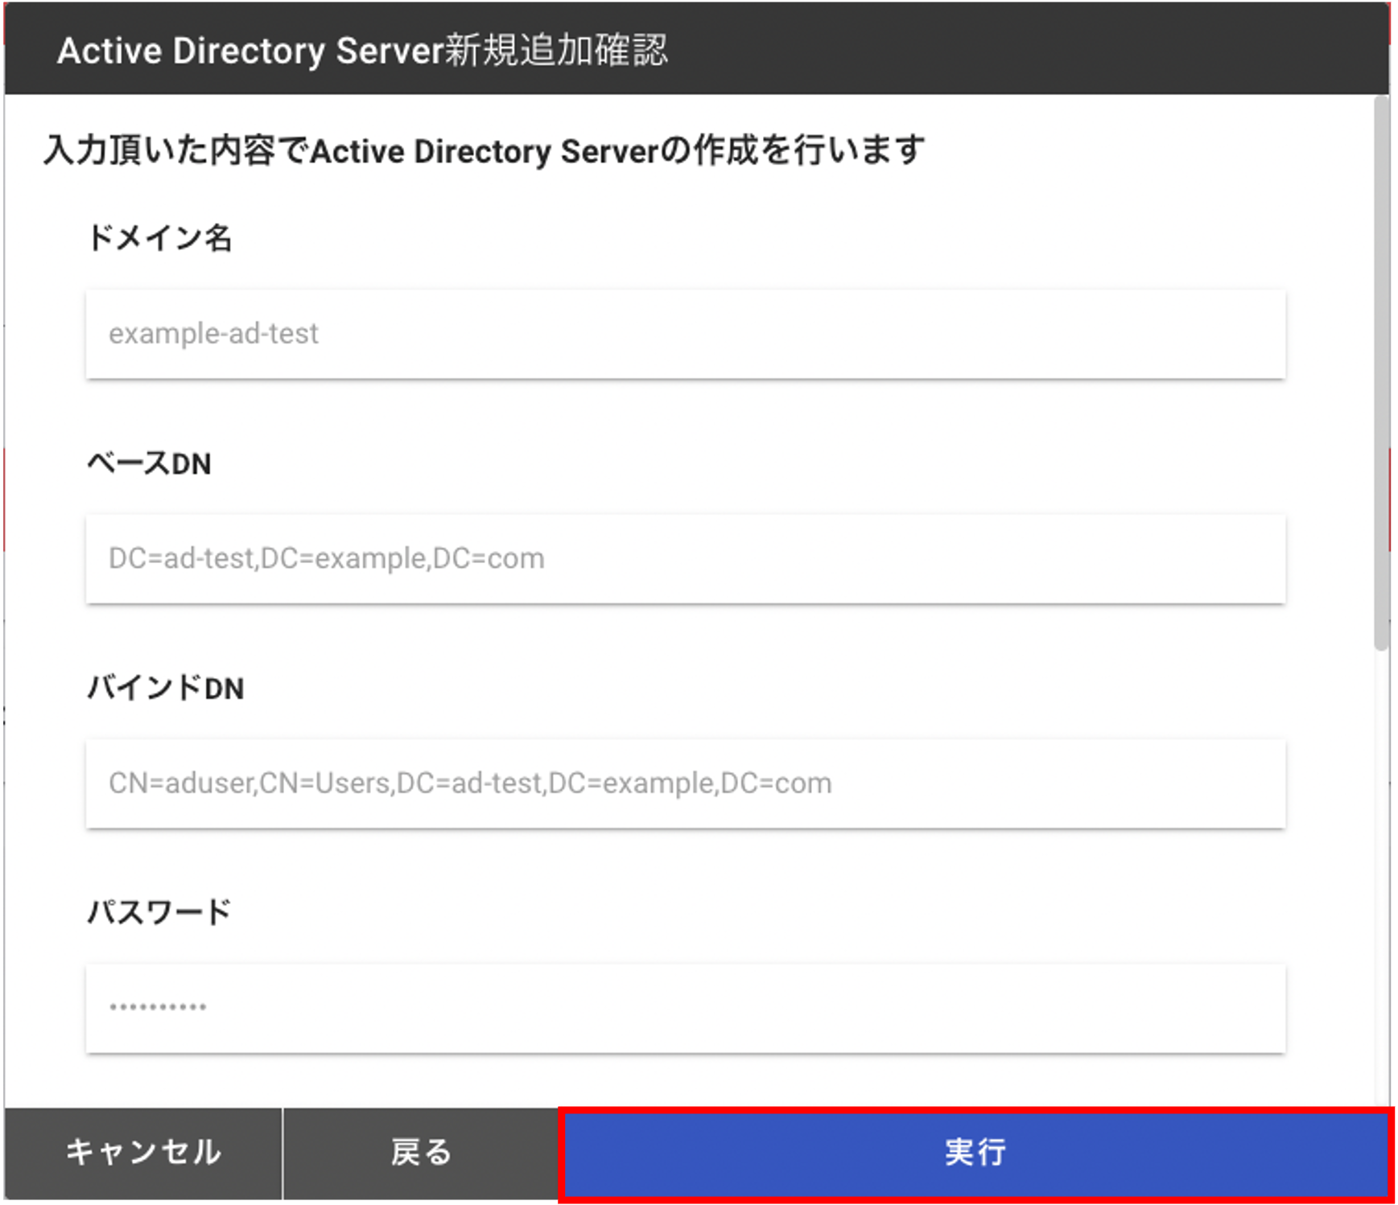1398x1205 pixels.
Task: Select the バインドDN input field
Action: tap(686, 783)
